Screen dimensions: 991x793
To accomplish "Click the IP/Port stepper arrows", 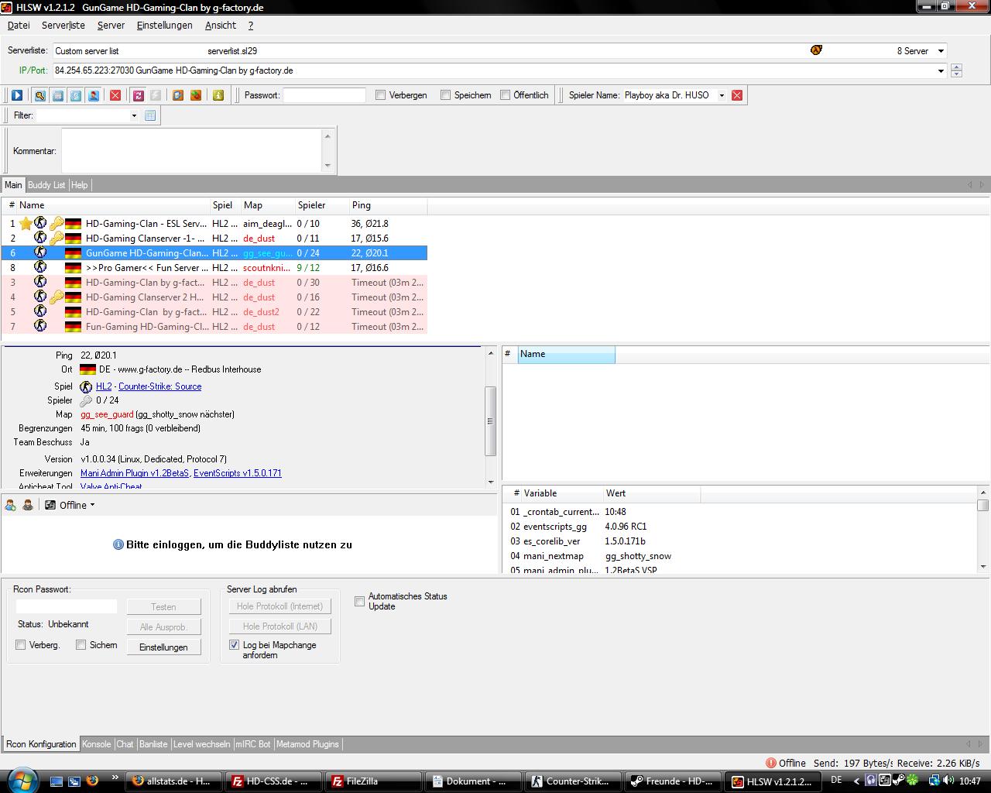I will point(956,70).
